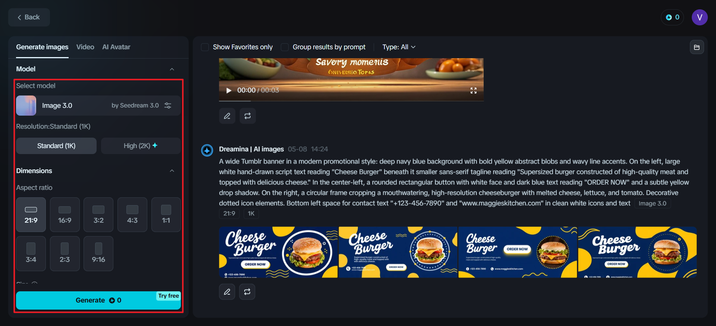Click the edit pencil icon under burger images

pyautogui.click(x=227, y=292)
